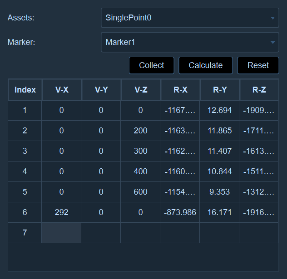Select the R-Y column header
This screenshot has width=287, height=279.
(220, 90)
